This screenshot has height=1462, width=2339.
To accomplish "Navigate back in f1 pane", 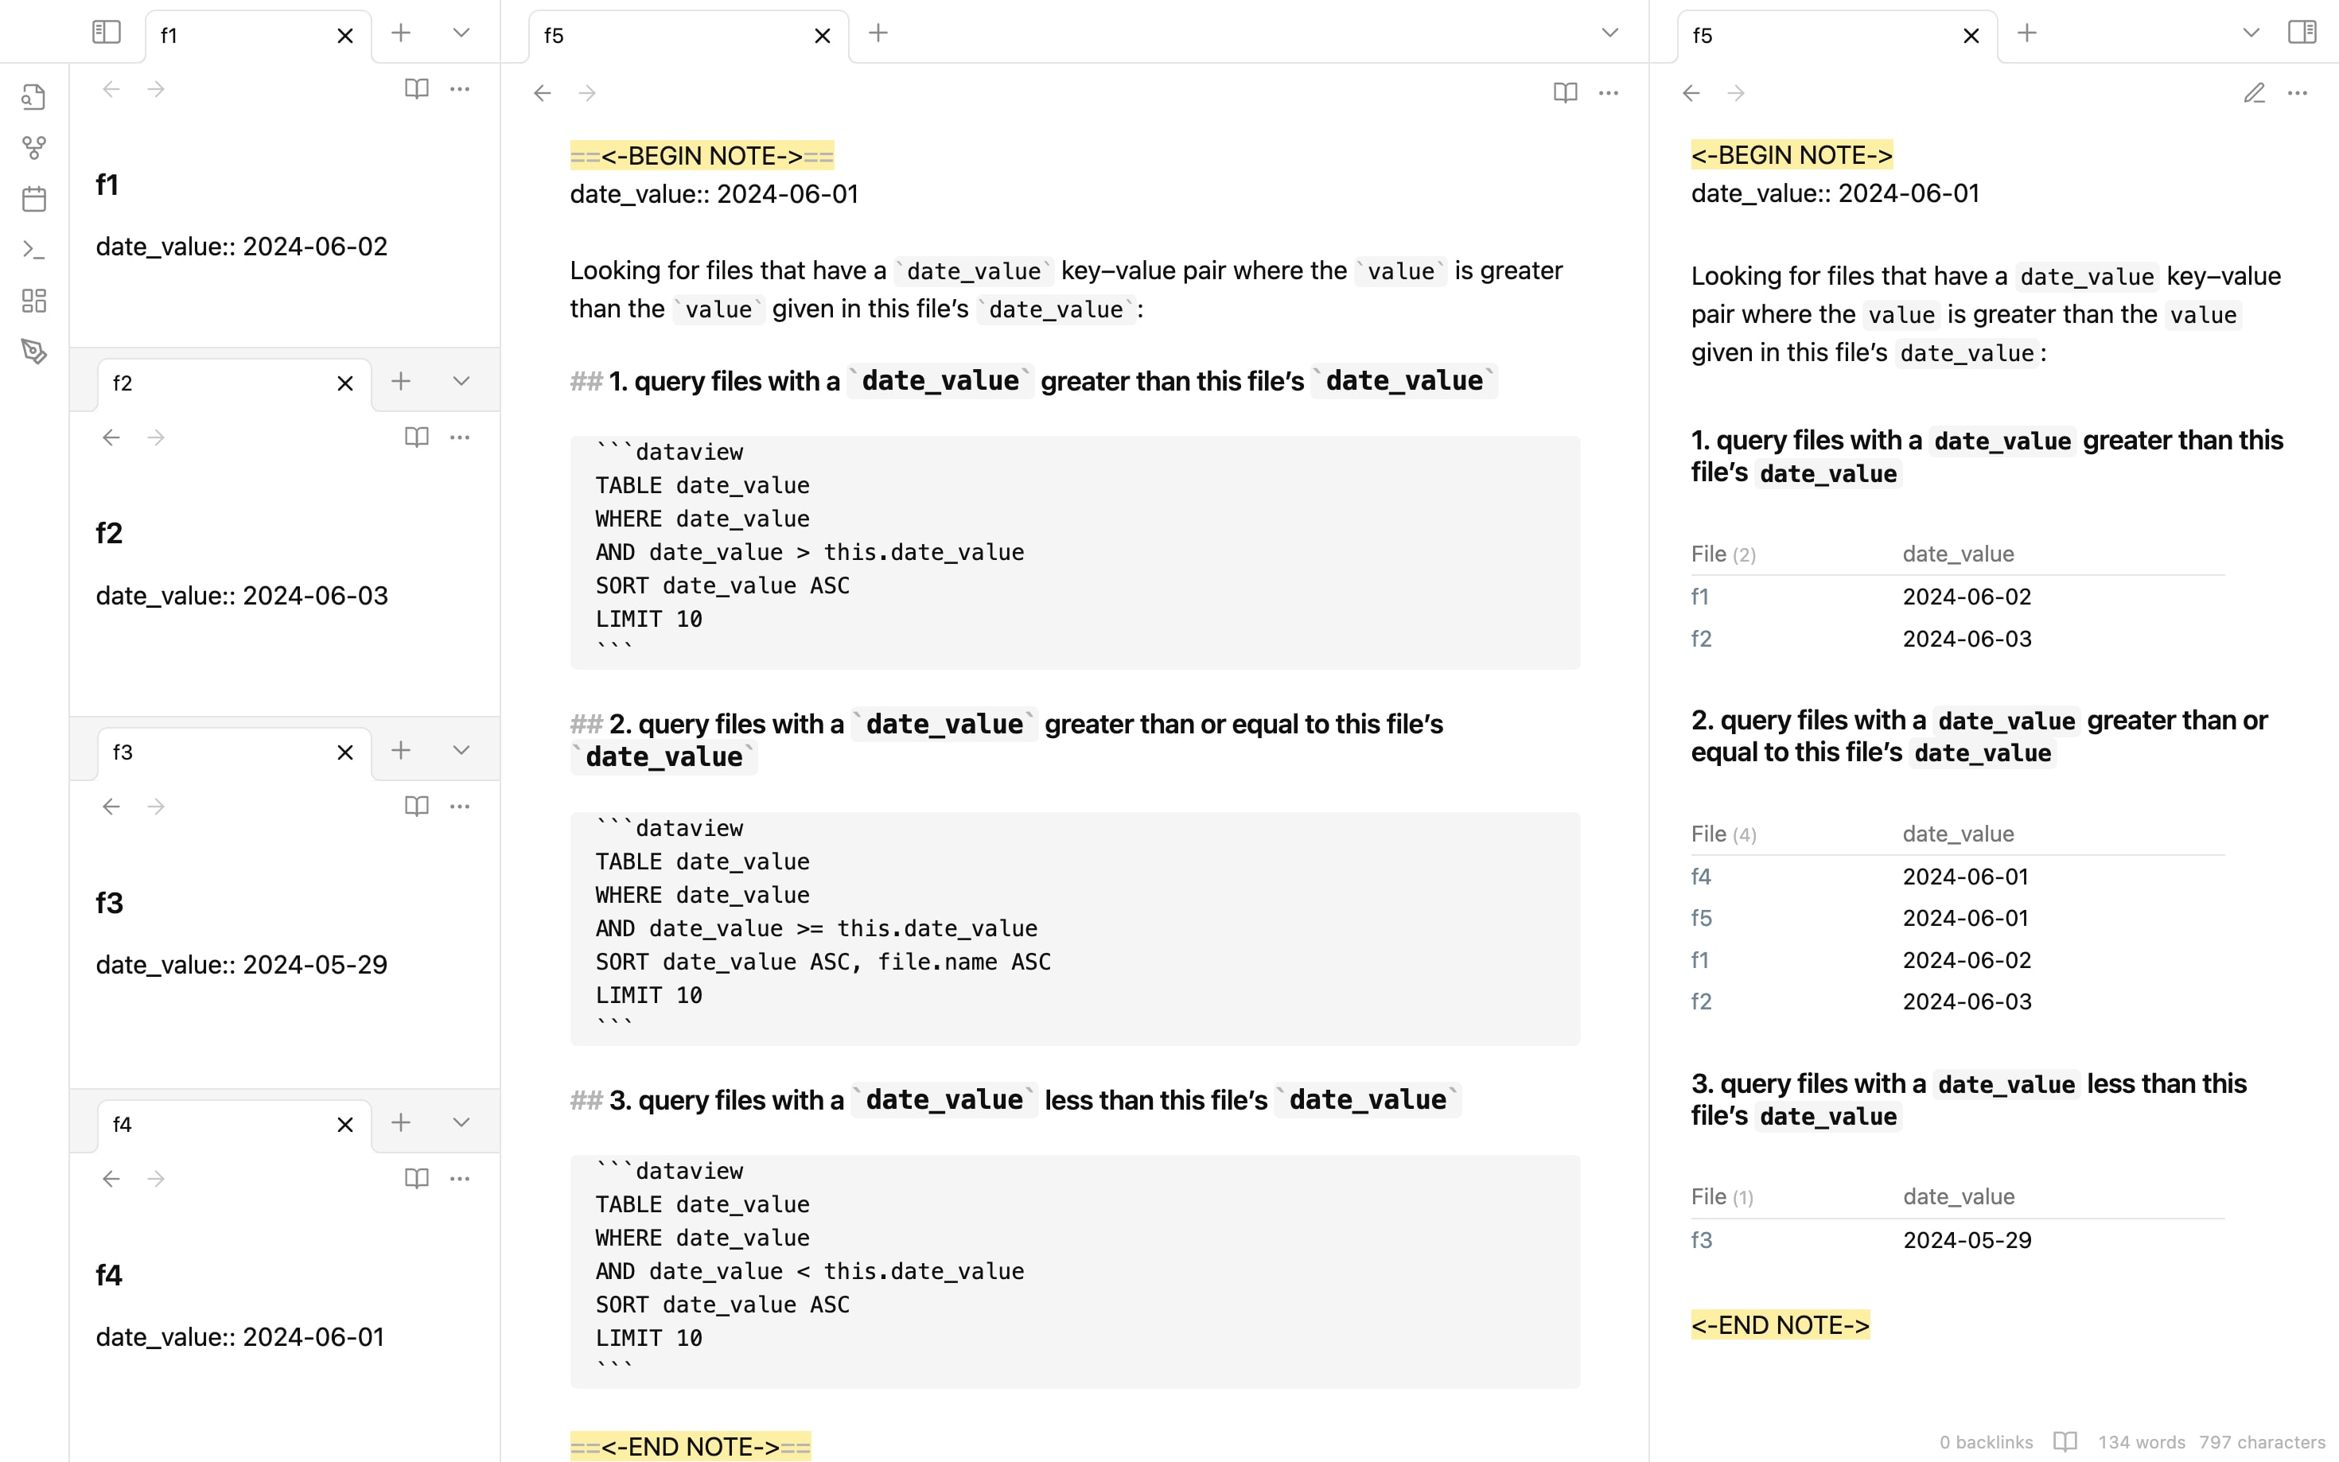I will tap(111, 89).
